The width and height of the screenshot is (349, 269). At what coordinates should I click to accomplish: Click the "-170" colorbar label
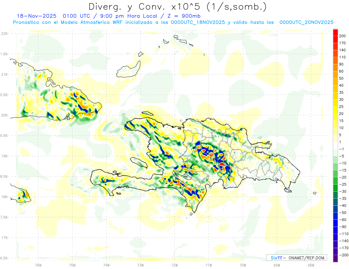click(x=343, y=248)
